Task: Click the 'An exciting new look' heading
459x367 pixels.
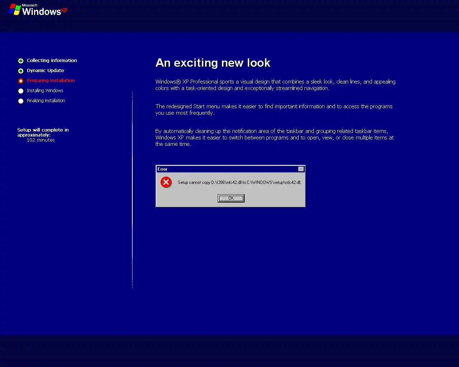Action: 213,63
